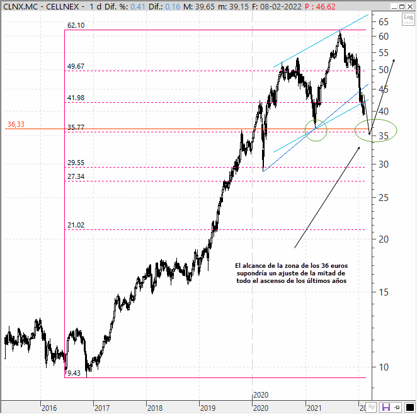
Task: Select the 35.77 retracement label
Action: click(76, 127)
